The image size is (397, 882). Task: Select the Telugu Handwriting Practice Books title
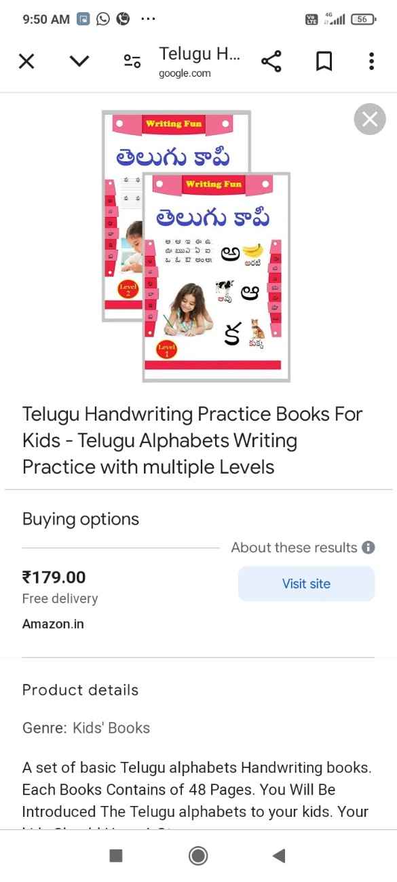click(193, 440)
